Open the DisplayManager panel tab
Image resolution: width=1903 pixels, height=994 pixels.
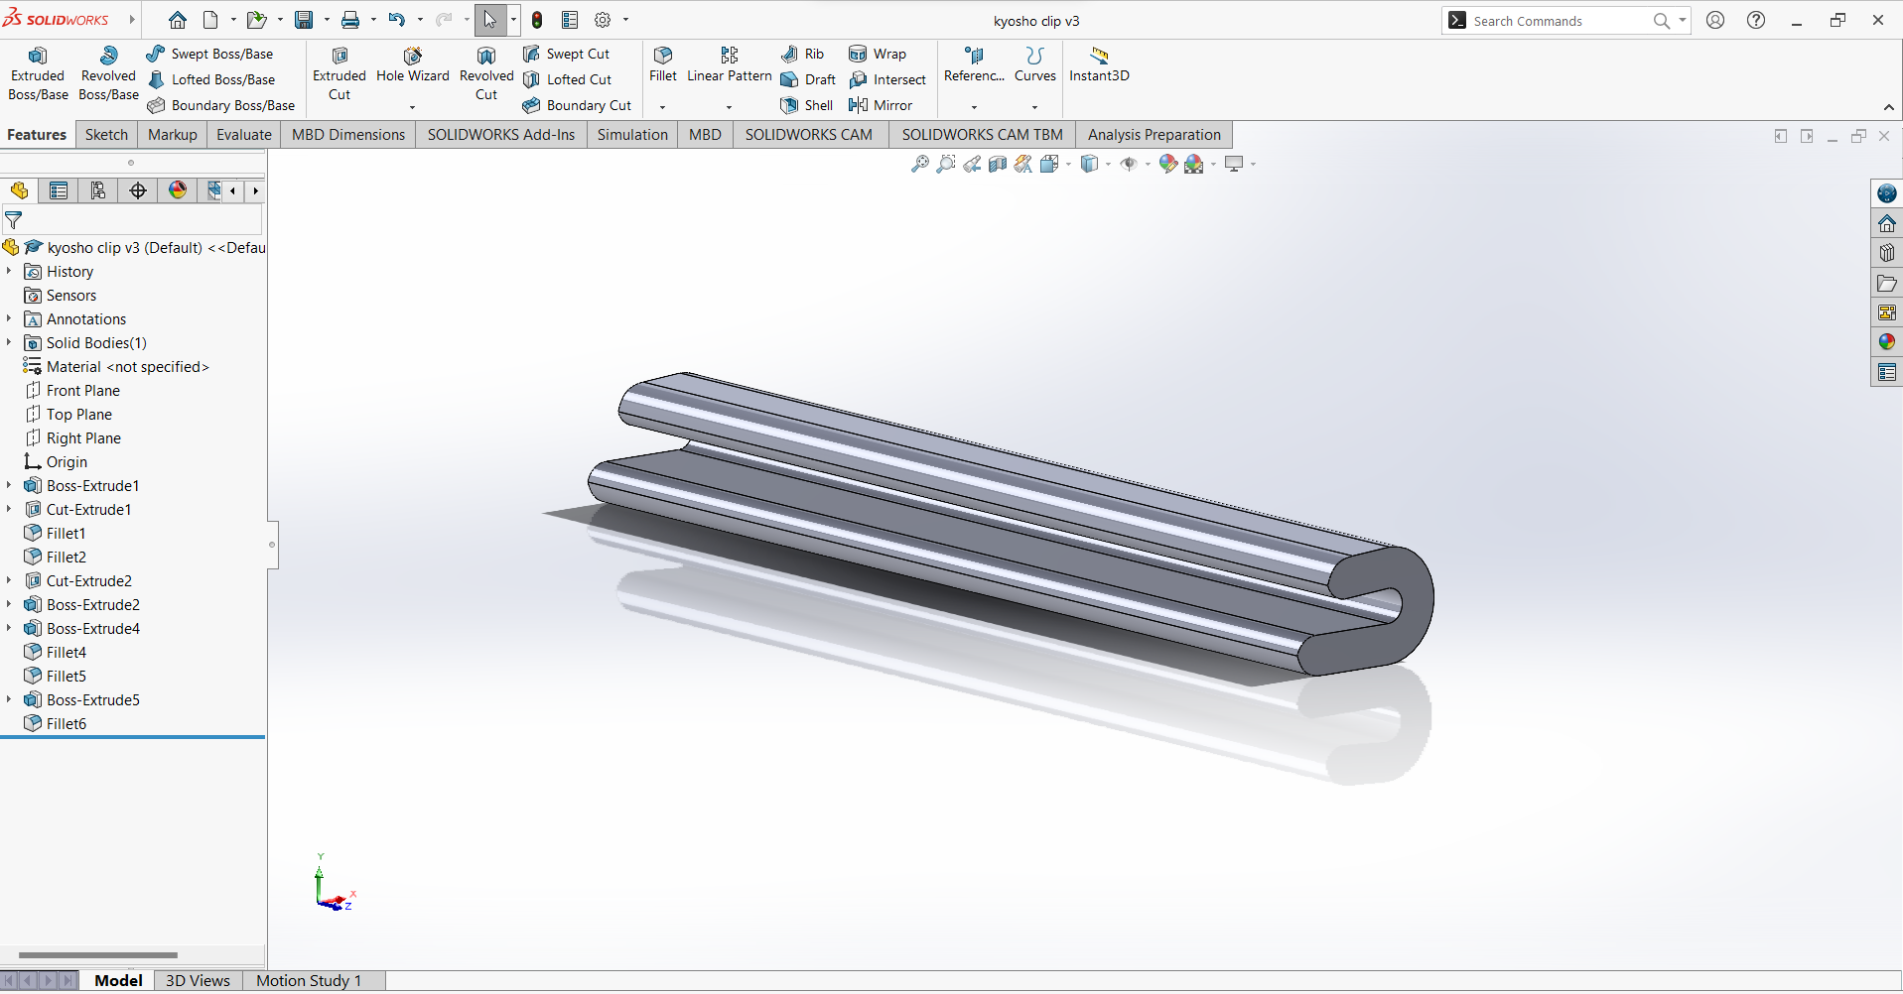click(x=178, y=190)
